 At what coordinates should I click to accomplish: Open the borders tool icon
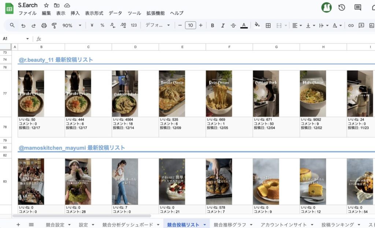click(268, 26)
